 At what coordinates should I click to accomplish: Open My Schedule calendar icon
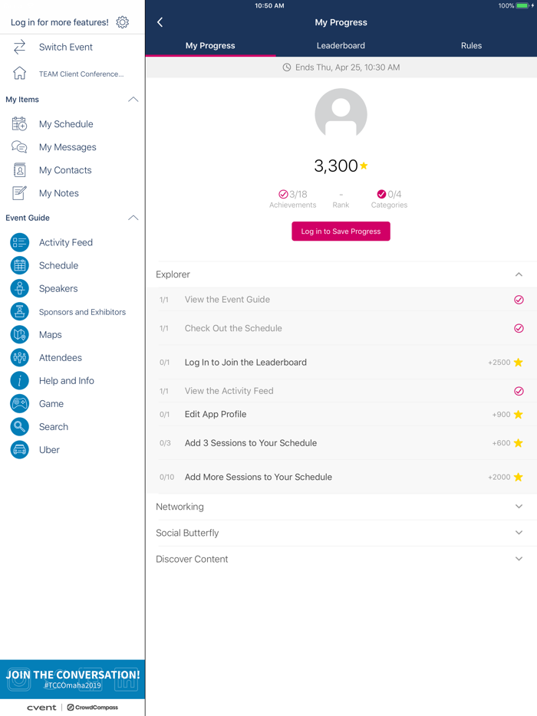[19, 123]
